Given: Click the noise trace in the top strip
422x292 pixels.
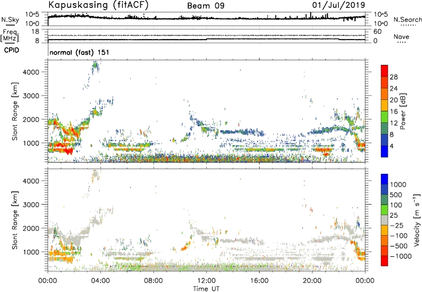Looking at the screenshot, I should [206, 18].
